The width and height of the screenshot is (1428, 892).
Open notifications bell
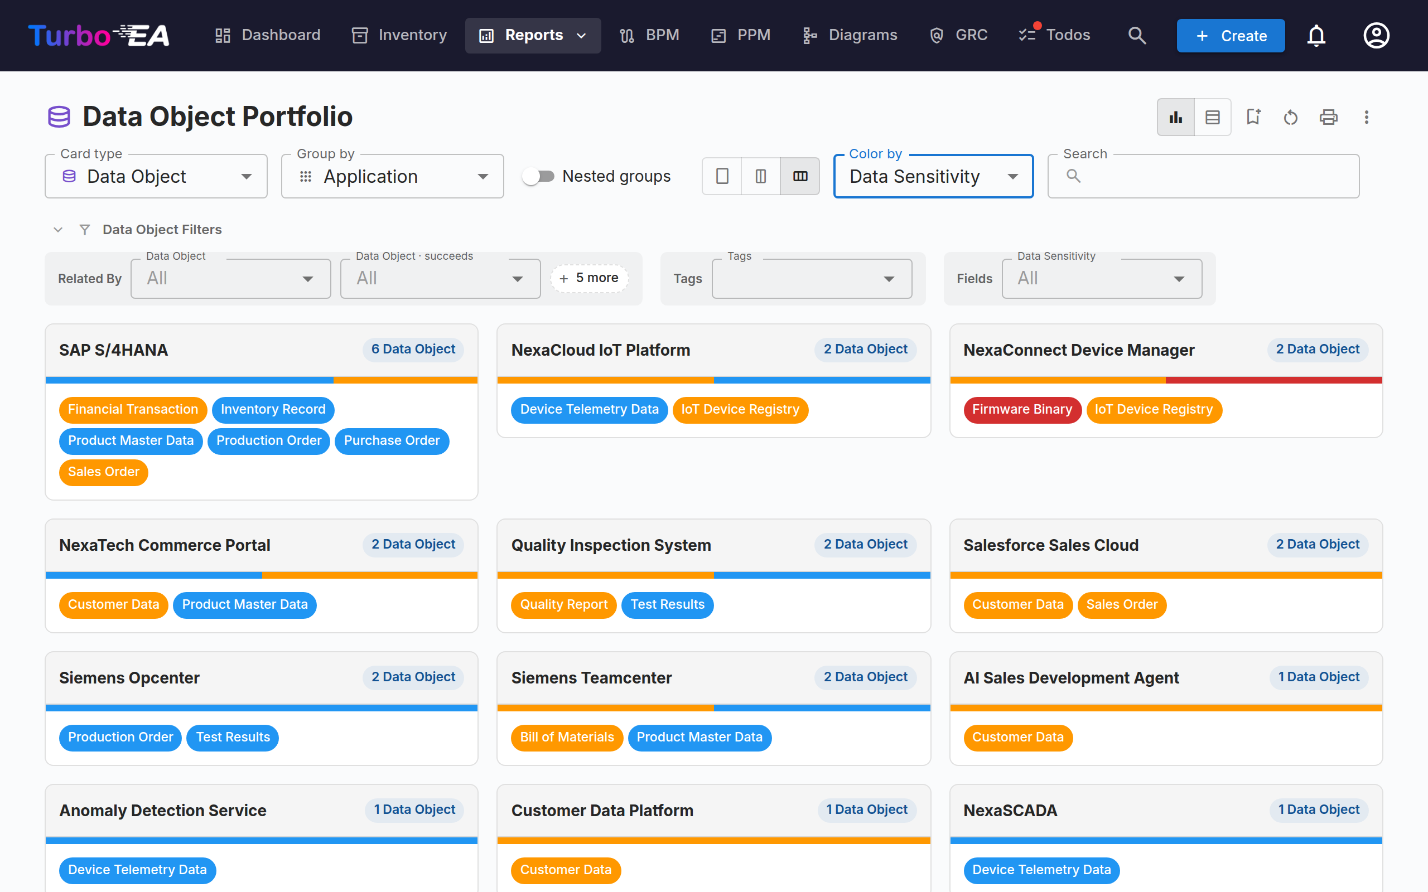click(x=1316, y=35)
